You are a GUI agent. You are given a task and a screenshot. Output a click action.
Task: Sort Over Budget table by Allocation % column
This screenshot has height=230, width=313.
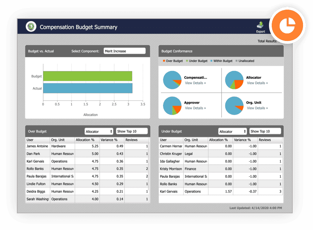click(x=87, y=140)
